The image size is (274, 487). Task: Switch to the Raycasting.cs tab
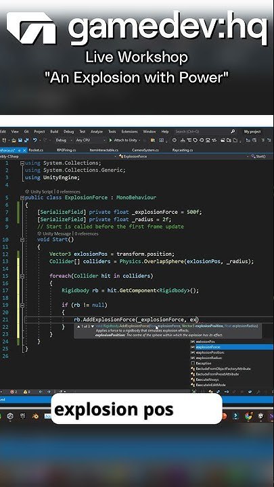tap(183, 150)
